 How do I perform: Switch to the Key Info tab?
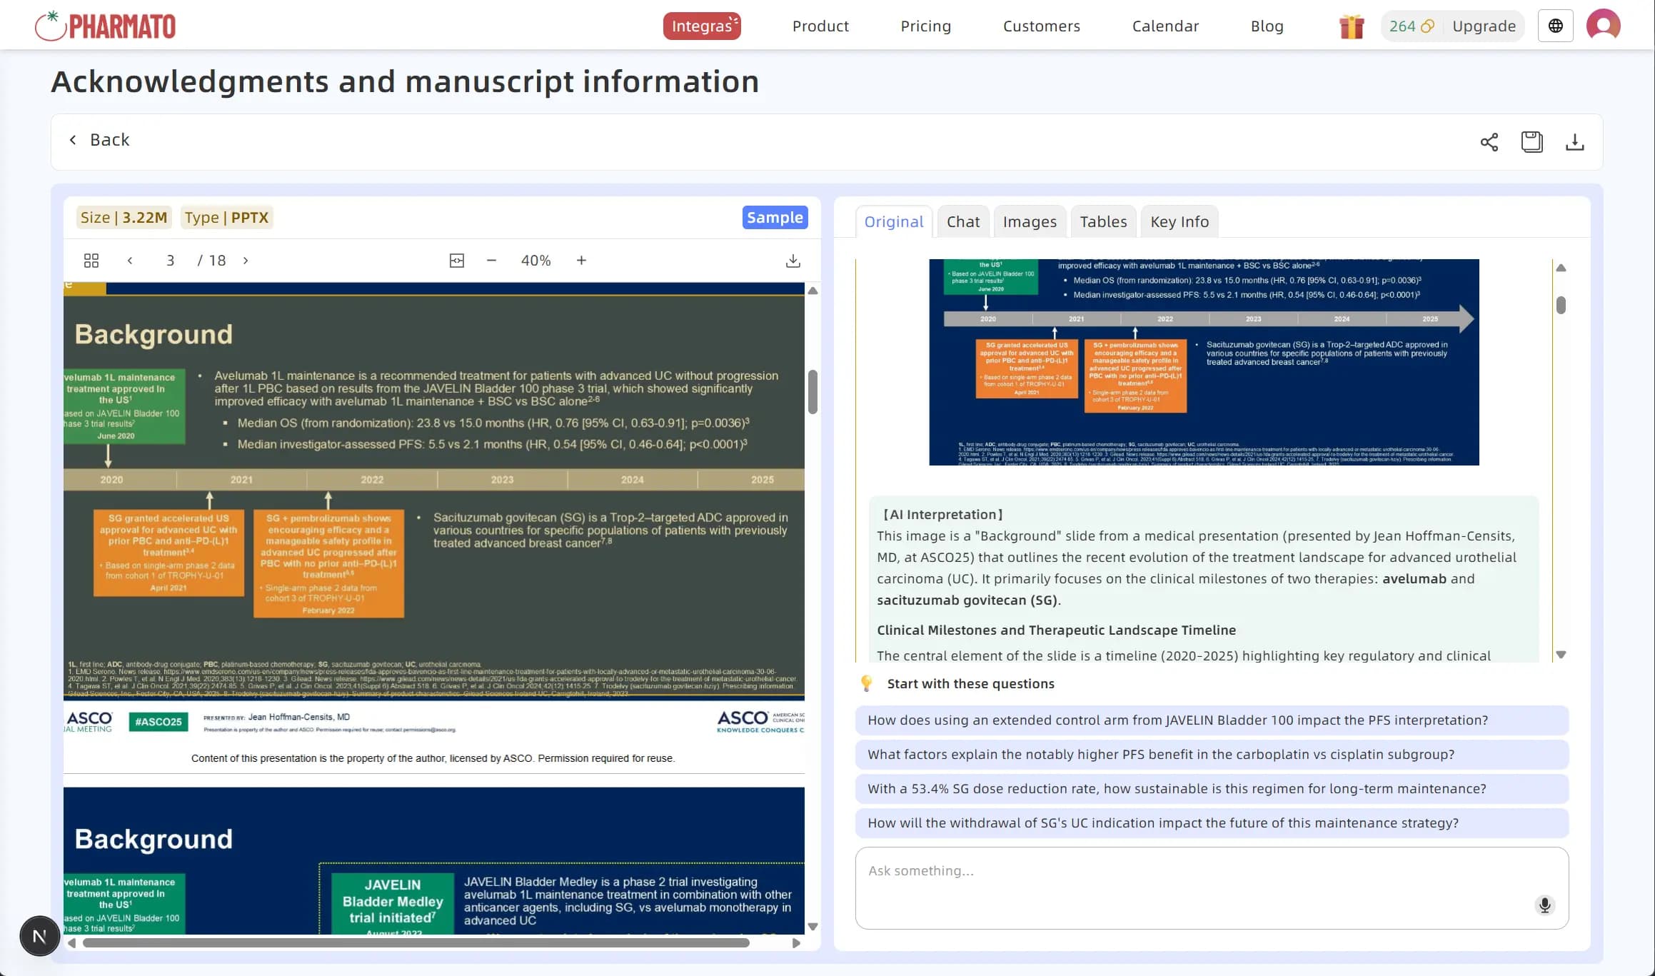tap(1179, 222)
